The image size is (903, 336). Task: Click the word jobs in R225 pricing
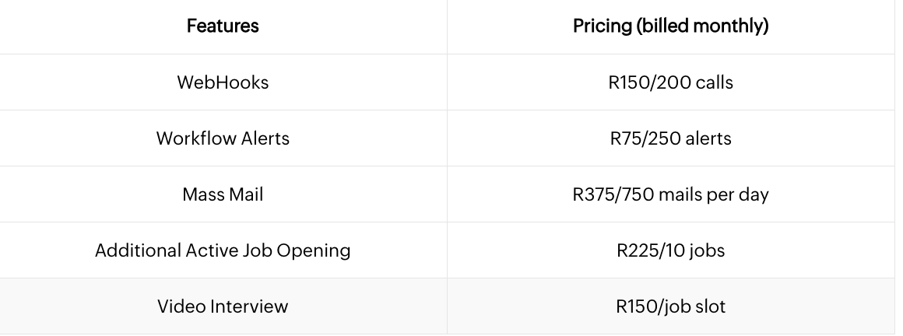[707, 251]
